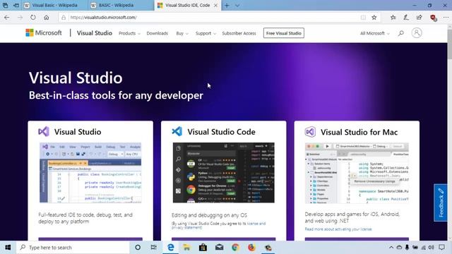The height and width of the screenshot is (254, 452).
Task: Click the Visual Studio IDE screenshot thumbnail
Action: point(90,173)
